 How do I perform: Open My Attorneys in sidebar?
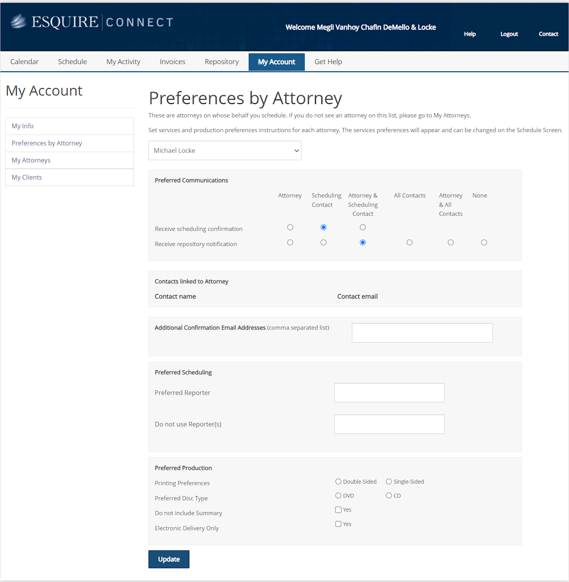point(31,160)
